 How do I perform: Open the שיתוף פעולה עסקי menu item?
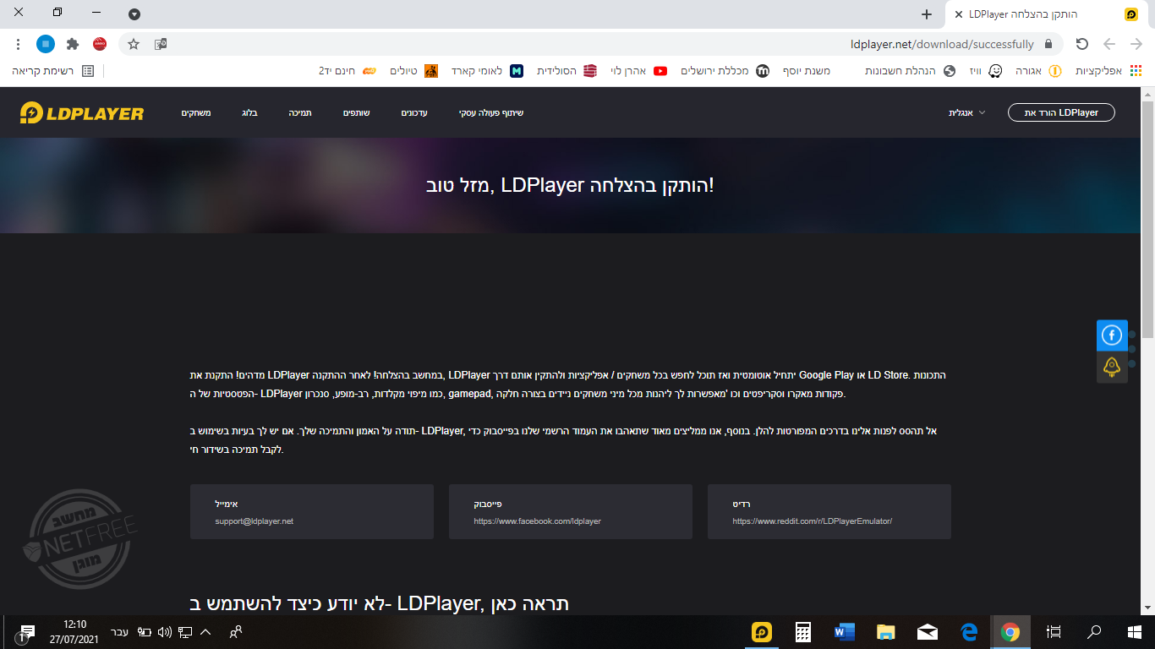point(491,113)
